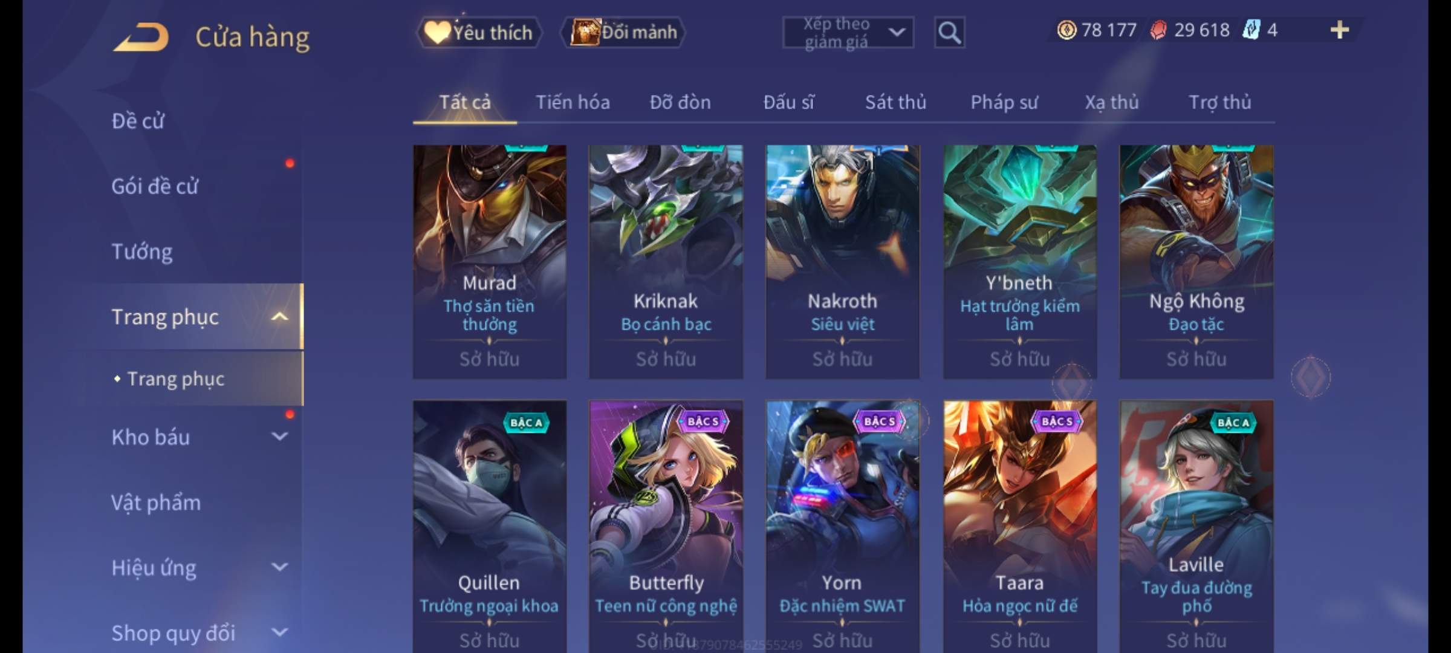Open Yêu thích heart favorites

(x=479, y=32)
